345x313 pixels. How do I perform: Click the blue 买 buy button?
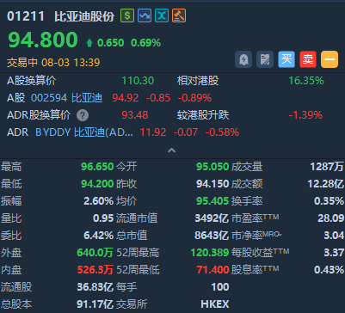point(286,59)
